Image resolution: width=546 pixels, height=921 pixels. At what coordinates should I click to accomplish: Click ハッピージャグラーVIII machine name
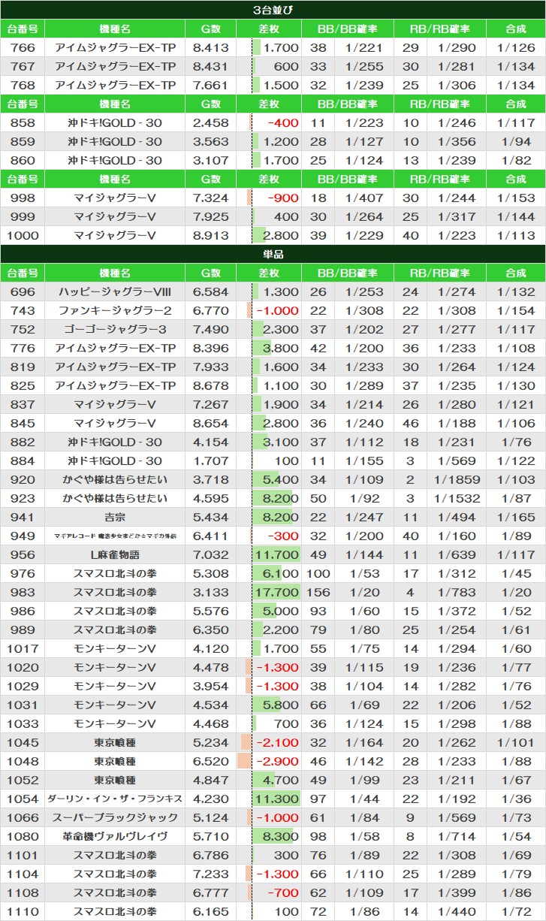(x=115, y=291)
